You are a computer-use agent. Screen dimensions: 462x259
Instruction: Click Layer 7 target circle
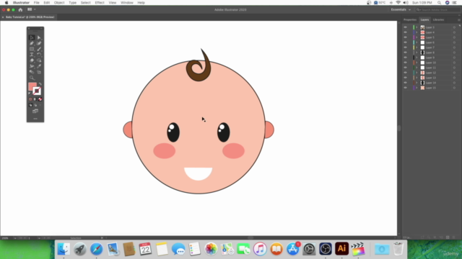point(454,47)
